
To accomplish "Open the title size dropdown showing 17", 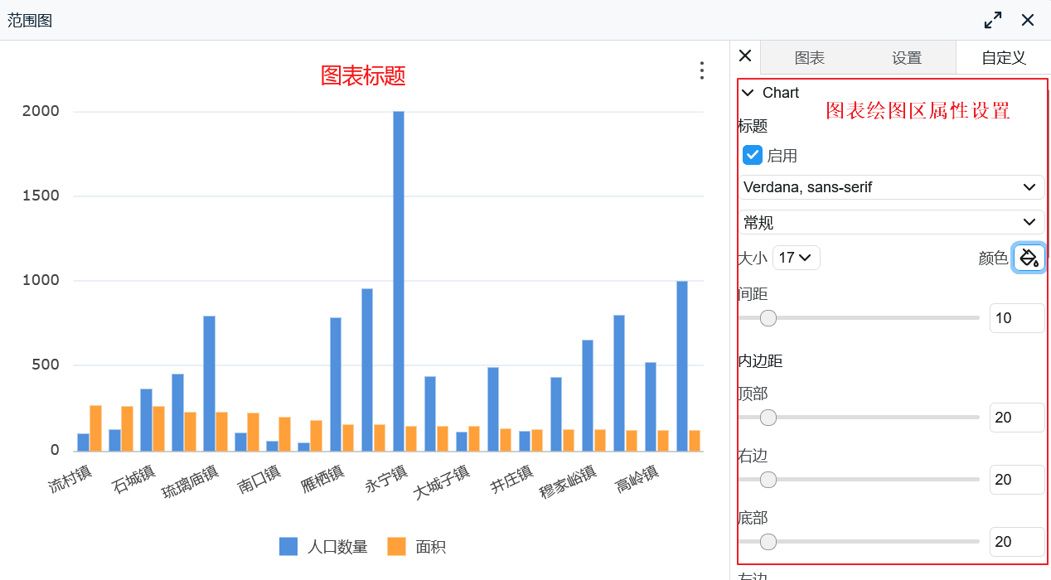I will pyautogui.click(x=796, y=258).
